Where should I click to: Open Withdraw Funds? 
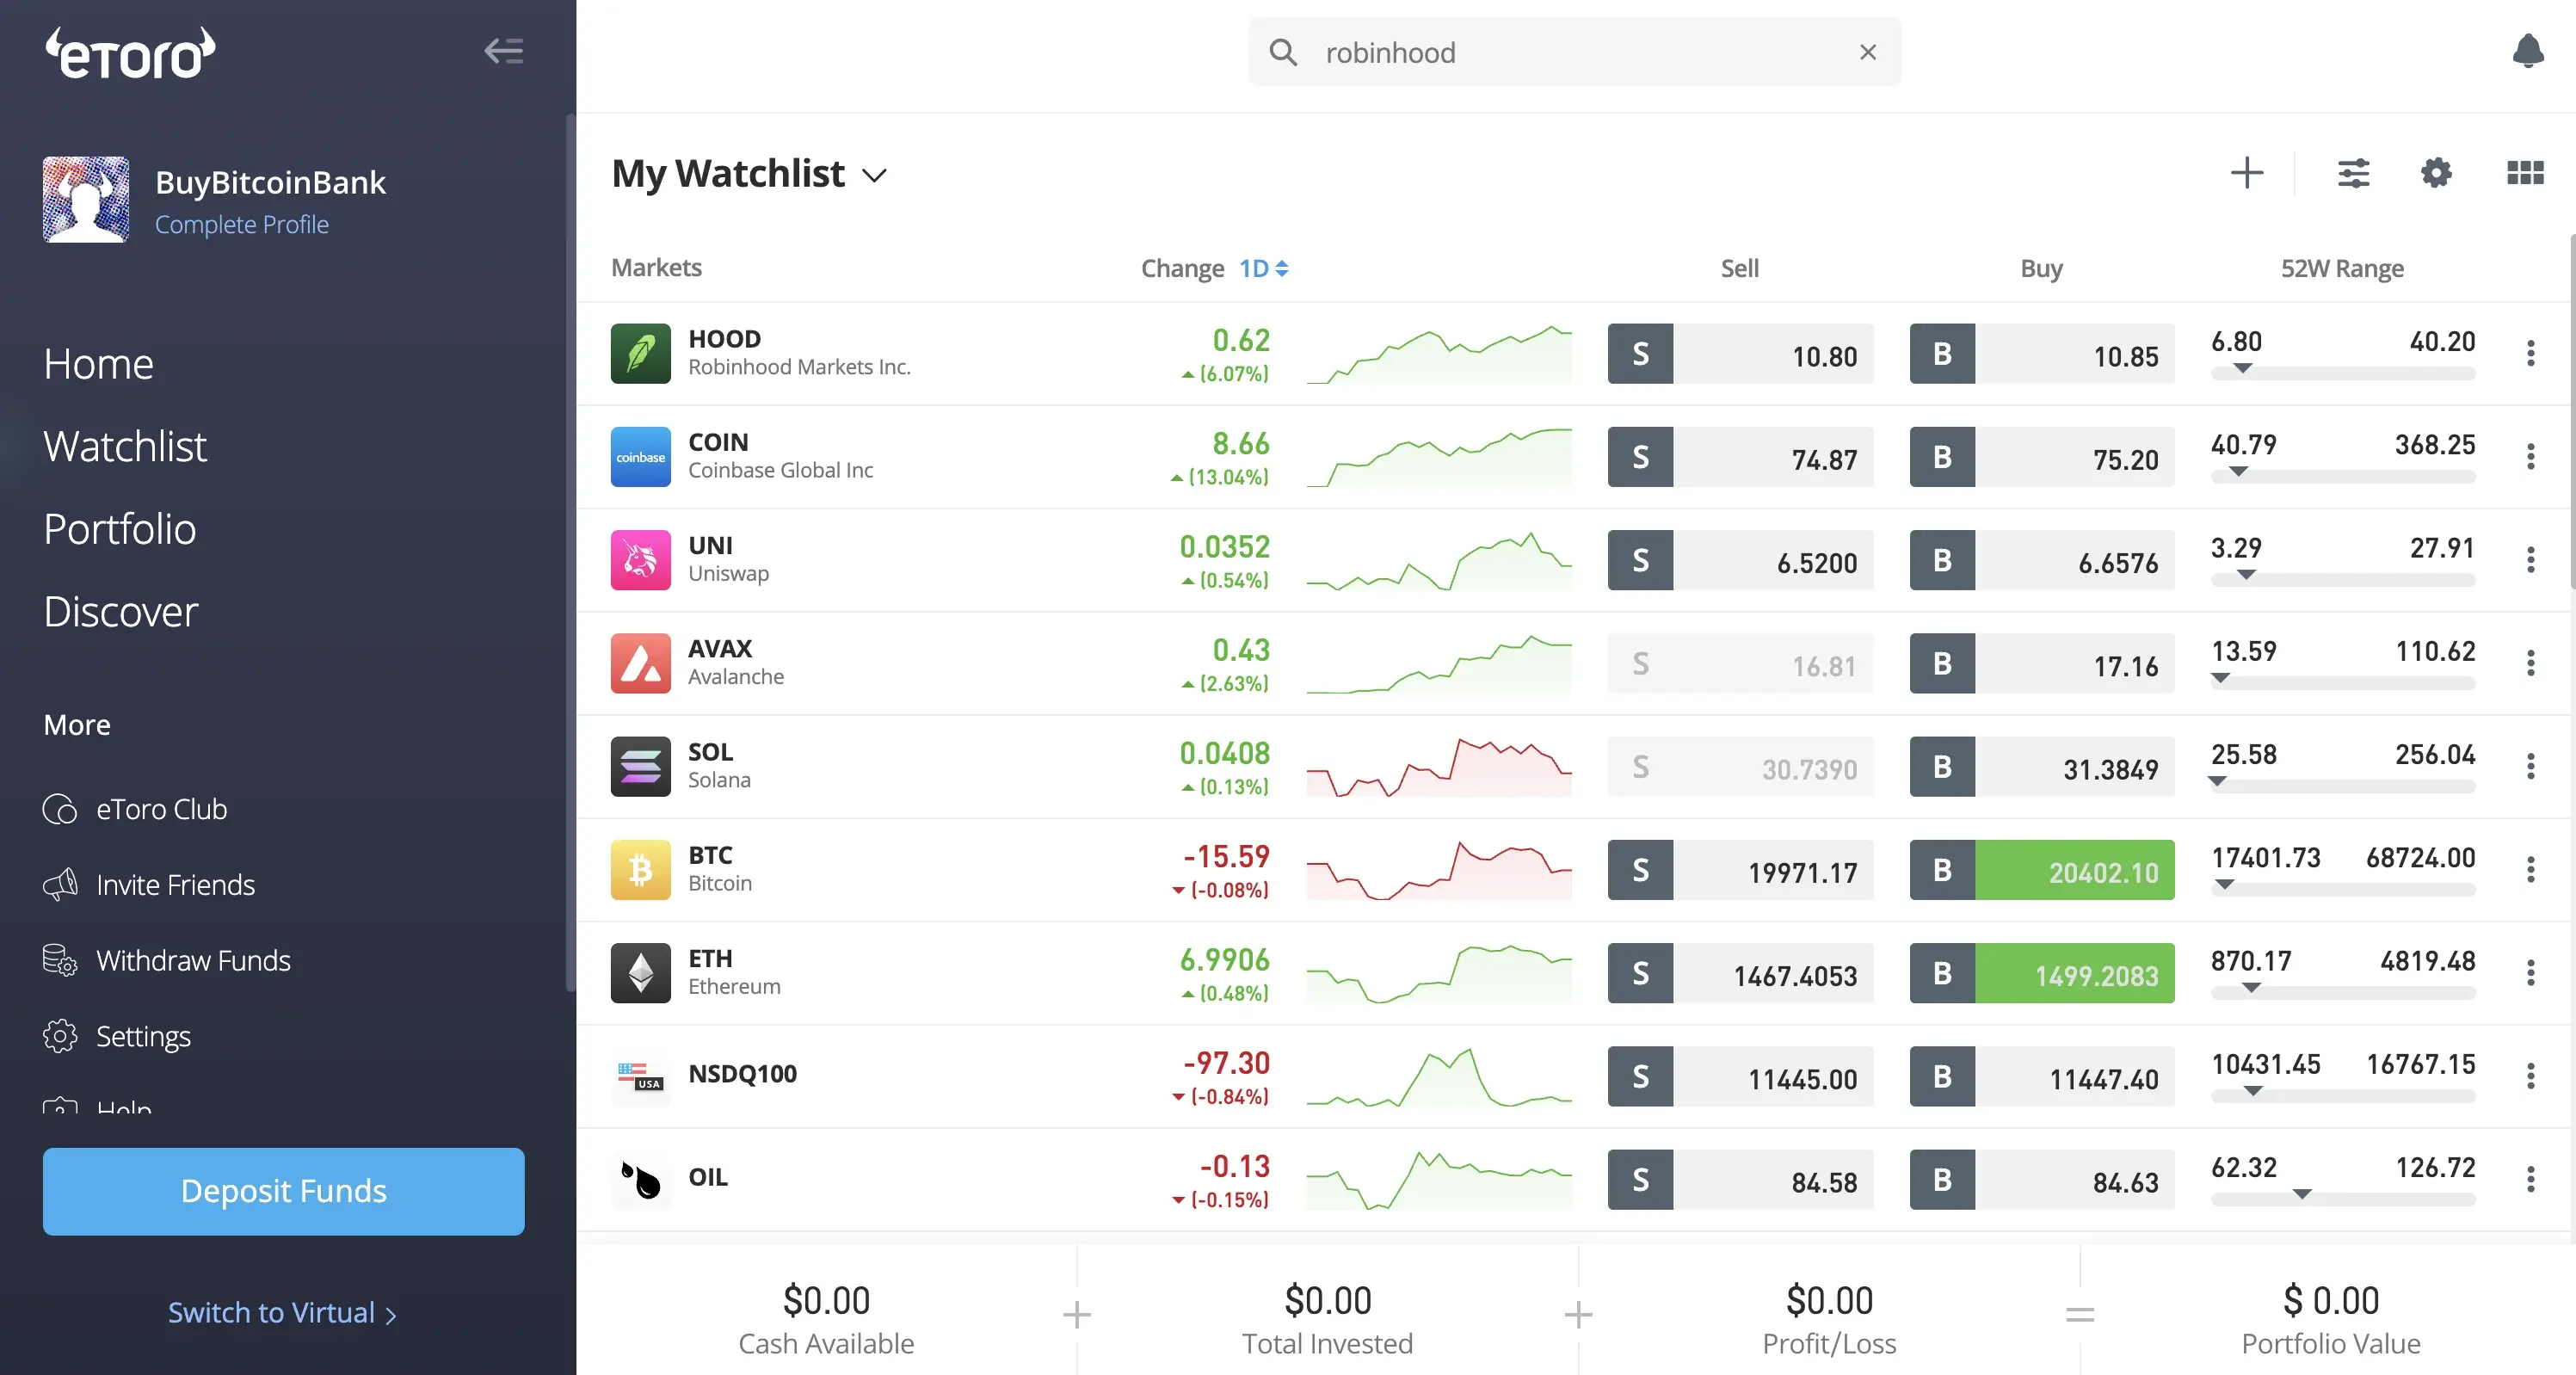pos(167,961)
